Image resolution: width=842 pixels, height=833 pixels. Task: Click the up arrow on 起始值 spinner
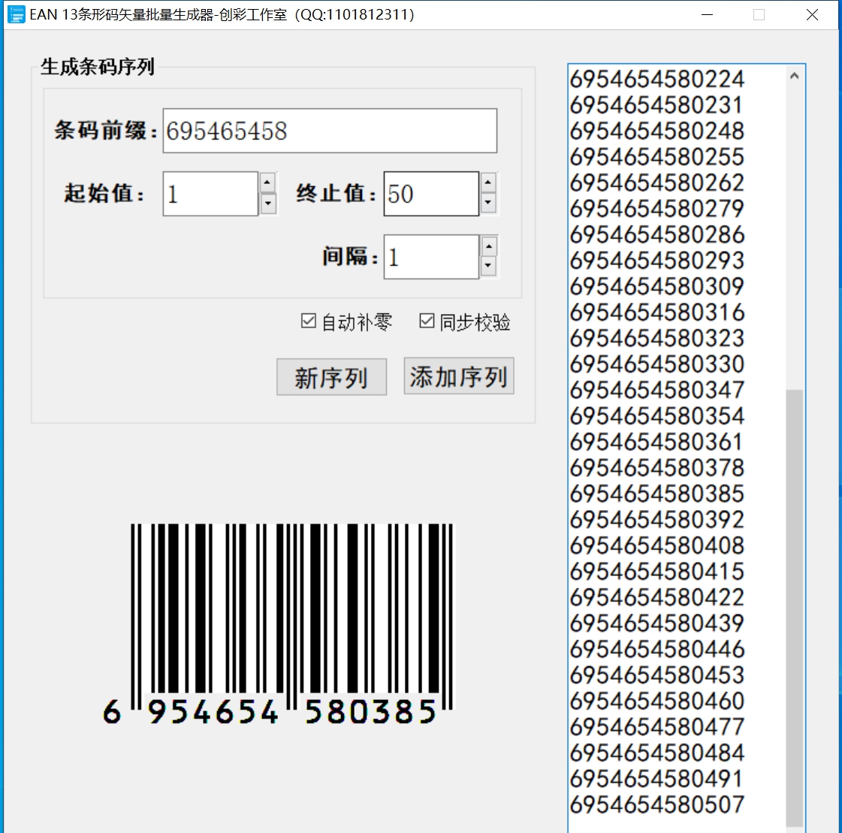[267, 183]
